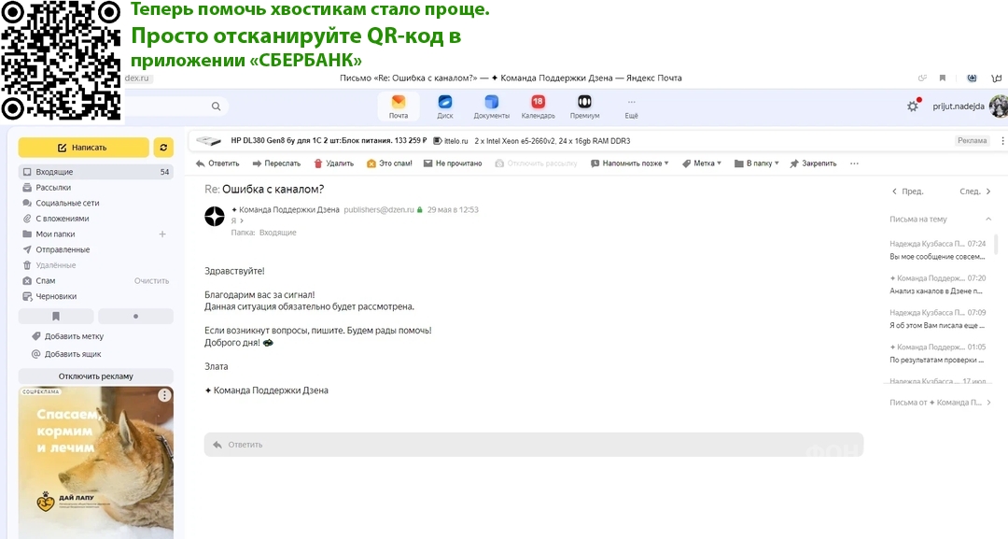
Task: Click Закрепить pin button
Action: pos(813,163)
